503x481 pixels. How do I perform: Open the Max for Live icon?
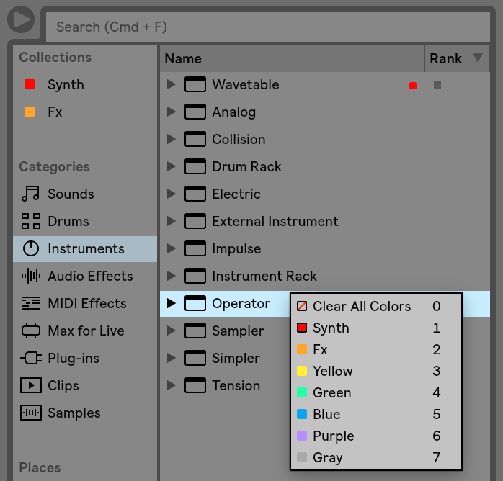tap(31, 331)
